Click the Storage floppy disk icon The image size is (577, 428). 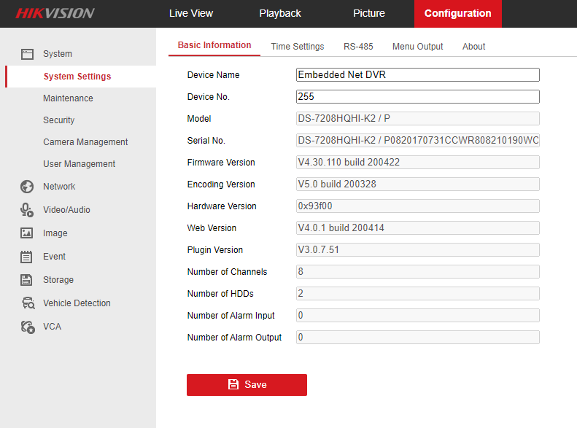point(27,280)
